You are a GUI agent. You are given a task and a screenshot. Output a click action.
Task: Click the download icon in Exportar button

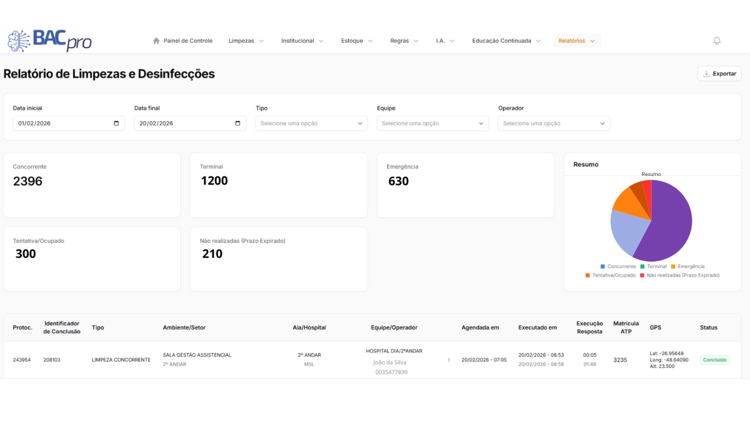tap(707, 74)
